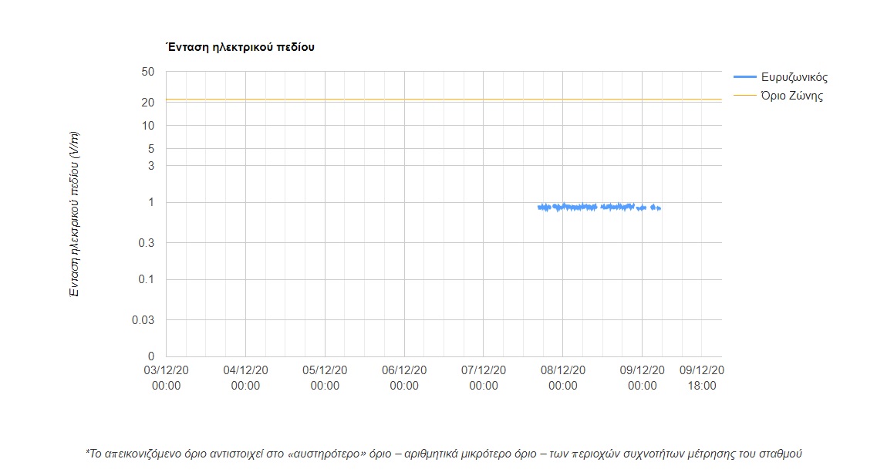Click the yellow Όριο Ζώνης legend swatch
Viewport: 894px width, 476px height.
[x=744, y=96]
